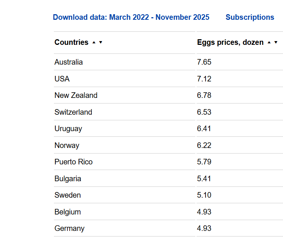Go to the Subscriptions link
Screen dimensions: 283x241
[250, 17]
